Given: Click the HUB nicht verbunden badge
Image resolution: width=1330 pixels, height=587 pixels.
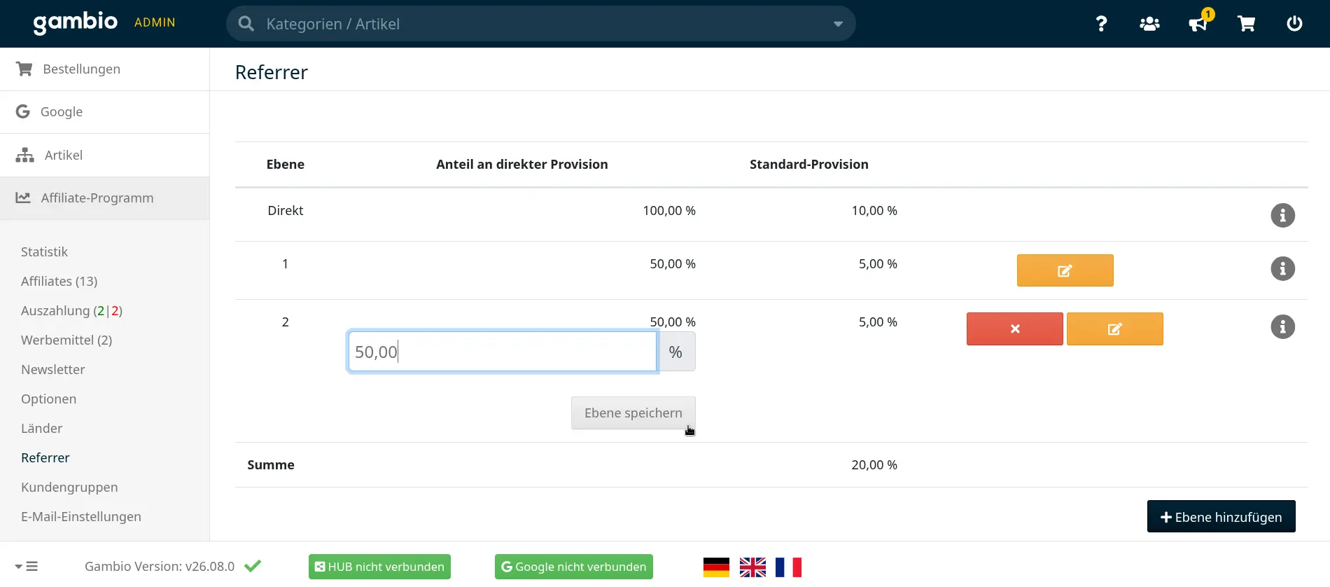Looking at the screenshot, I should (x=379, y=567).
